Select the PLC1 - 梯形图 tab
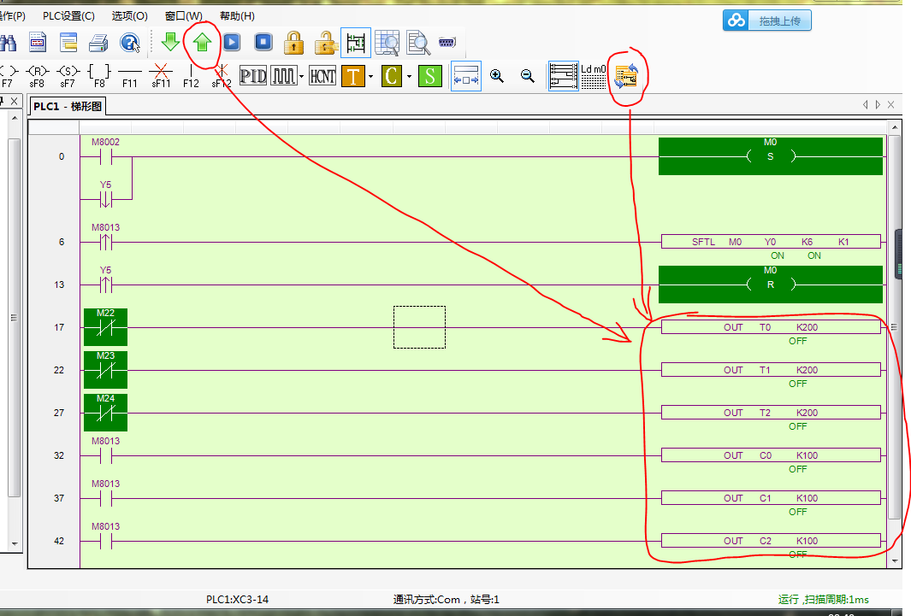 click(68, 107)
